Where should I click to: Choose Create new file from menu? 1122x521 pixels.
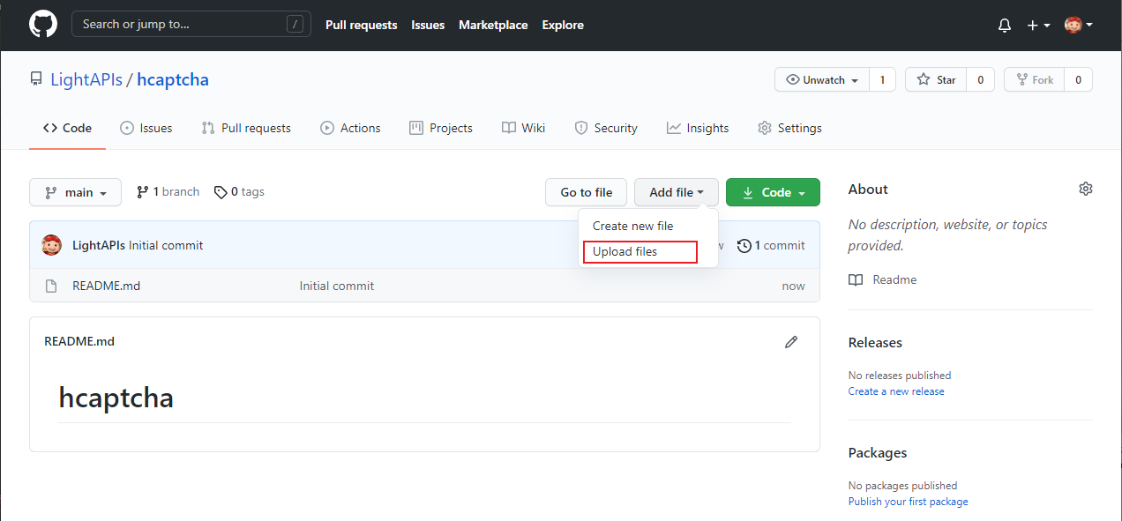point(648,227)
